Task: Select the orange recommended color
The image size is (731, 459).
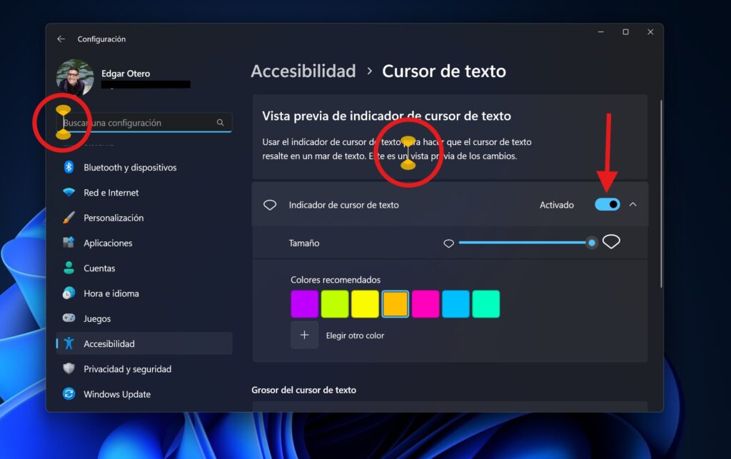Action: [395, 304]
